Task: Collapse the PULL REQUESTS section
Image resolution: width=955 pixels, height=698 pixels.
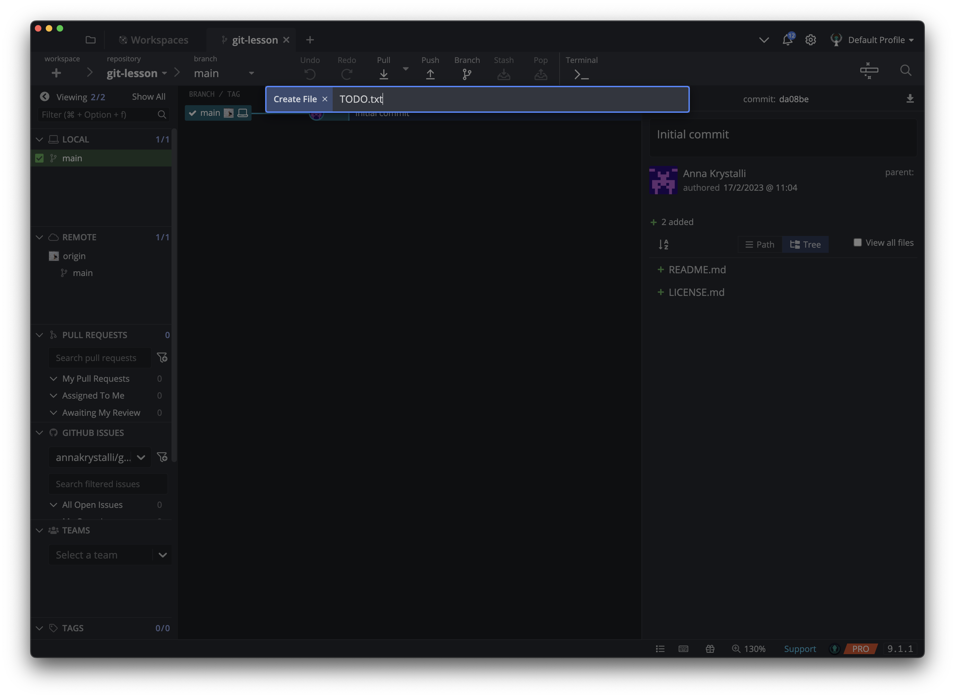Action: click(x=39, y=335)
